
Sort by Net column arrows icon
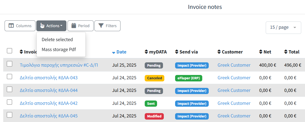pos(261,52)
